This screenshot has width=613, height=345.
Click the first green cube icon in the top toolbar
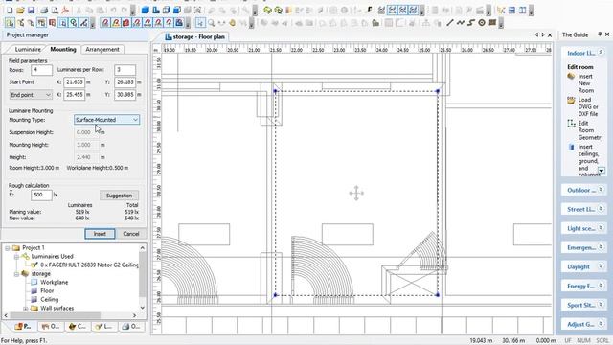pyautogui.click(x=267, y=11)
